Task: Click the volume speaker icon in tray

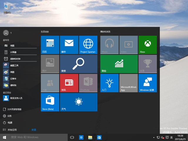Action: (x=163, y=137)
